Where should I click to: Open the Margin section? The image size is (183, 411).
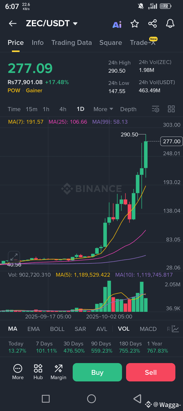pos(58,372)
